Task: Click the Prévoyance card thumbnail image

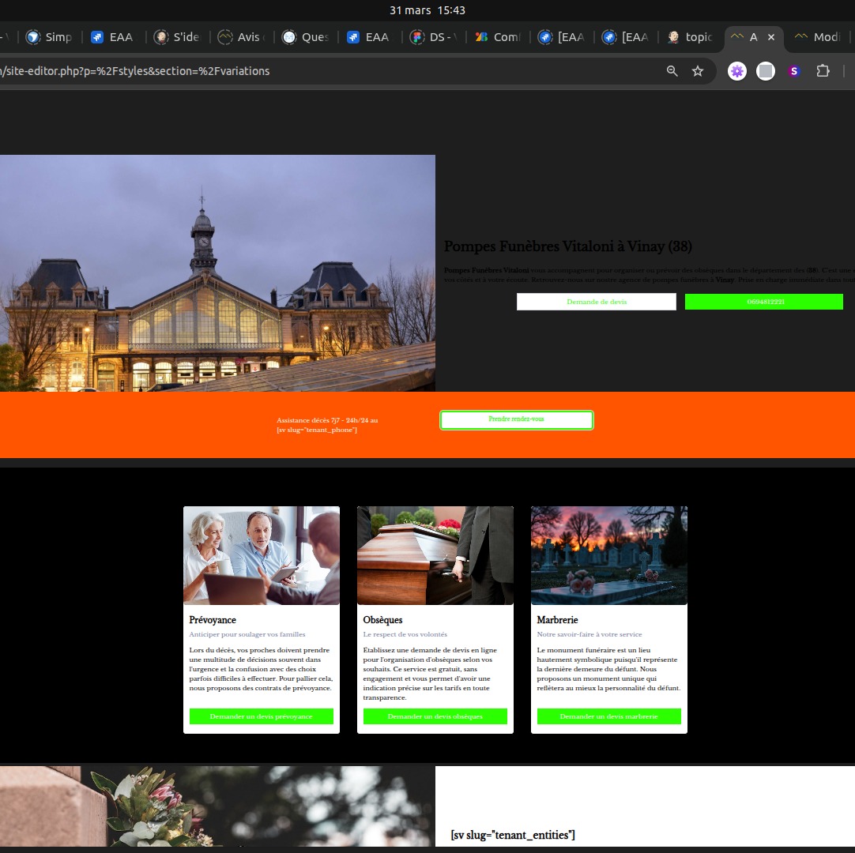Action: [x=261, y=554]
